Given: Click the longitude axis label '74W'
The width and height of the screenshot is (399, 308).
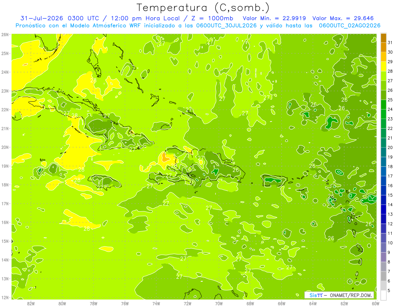Looking at the screenshot, I should (x=156, y=303).
